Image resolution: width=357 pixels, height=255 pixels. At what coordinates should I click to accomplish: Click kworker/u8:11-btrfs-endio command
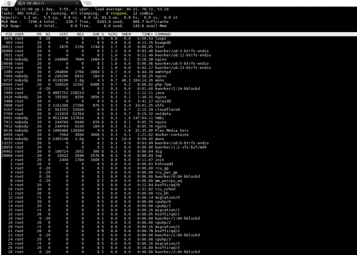coord(183,55)
